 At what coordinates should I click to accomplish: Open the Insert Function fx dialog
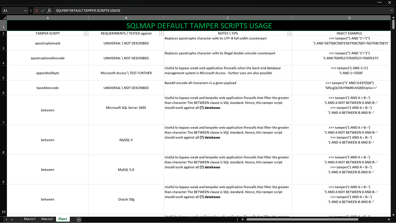click(x=49, y=10)
